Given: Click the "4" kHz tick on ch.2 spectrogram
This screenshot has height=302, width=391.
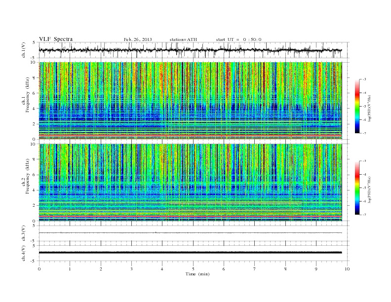Looking at the screenshot, I should (x=35, y=190).
